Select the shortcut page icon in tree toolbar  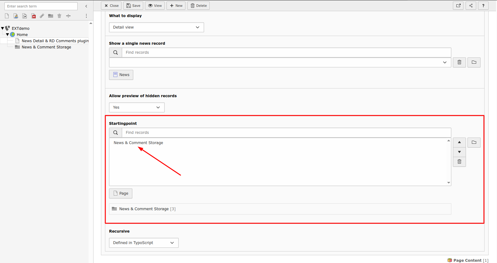(25, 16)
